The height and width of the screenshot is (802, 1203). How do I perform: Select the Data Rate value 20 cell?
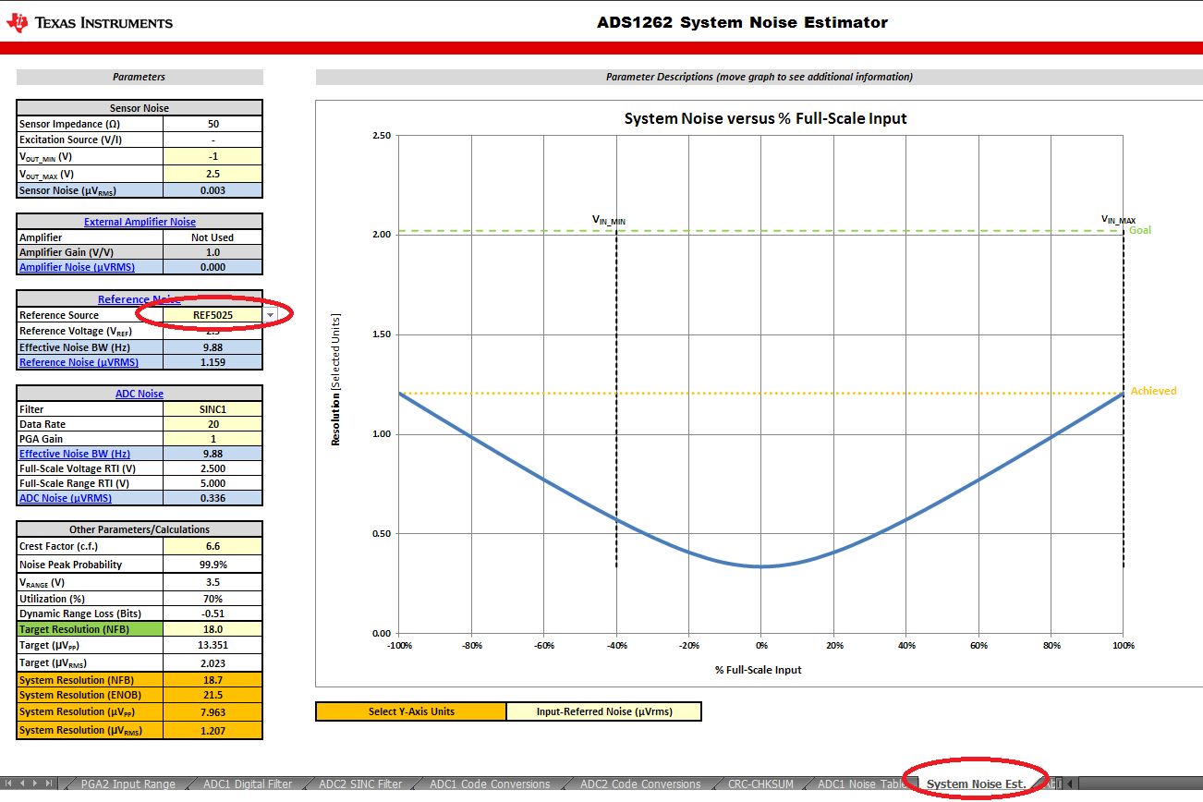[213, 424]
